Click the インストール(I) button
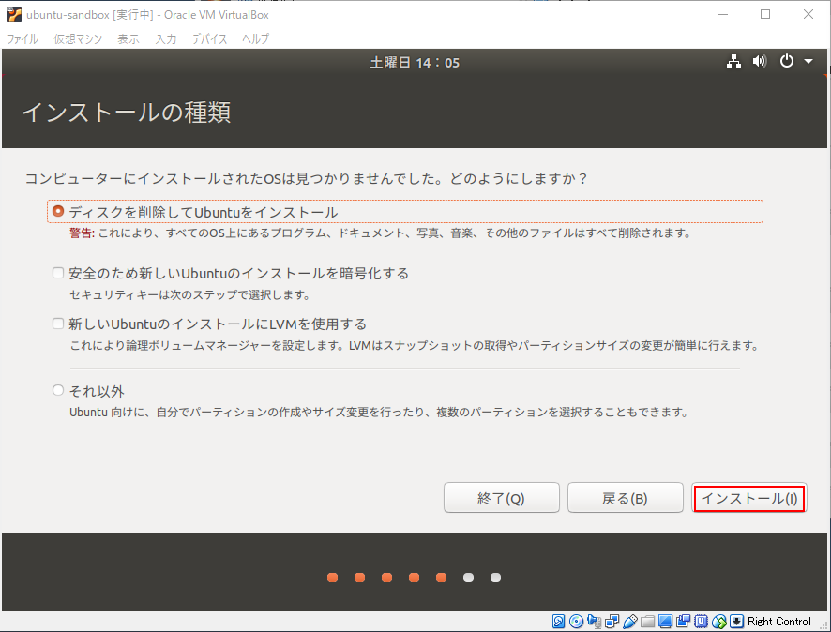 (749, 497)
